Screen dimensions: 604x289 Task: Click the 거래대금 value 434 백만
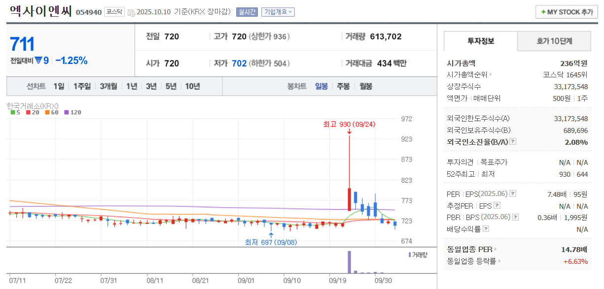coord(392,64)
